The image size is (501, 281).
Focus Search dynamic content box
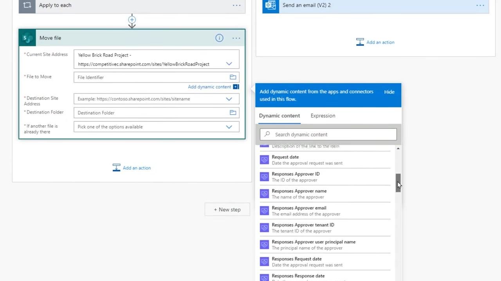(x=328, y=134)
